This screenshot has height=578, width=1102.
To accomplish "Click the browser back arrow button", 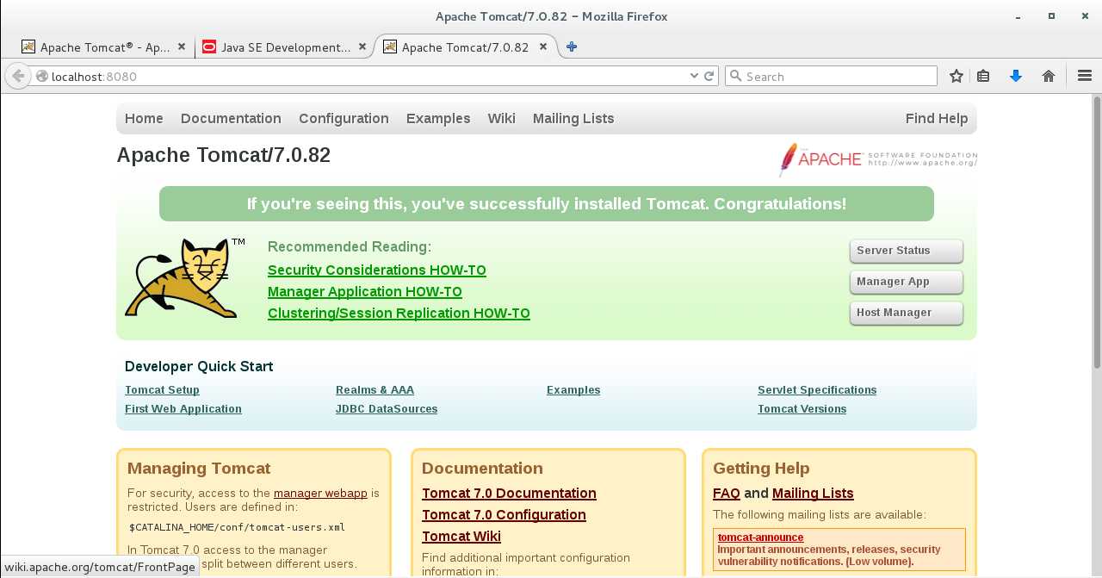I will (18, 76).
